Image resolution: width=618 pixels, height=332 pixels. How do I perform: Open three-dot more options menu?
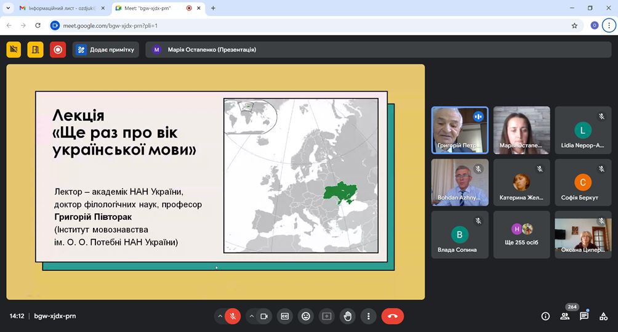pyautogui.click(x=368, y=316)
